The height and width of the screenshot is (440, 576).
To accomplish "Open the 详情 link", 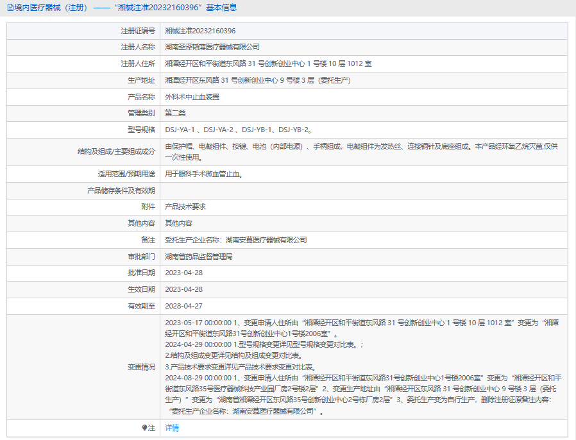I will (172, 428).
